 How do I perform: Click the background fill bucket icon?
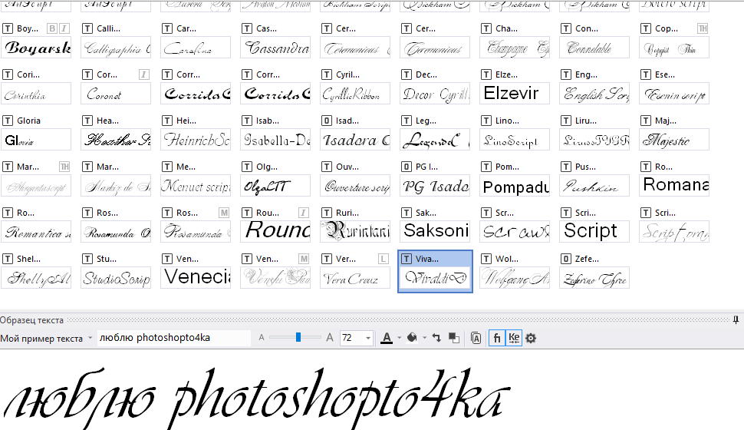click(x=410, y=338)
